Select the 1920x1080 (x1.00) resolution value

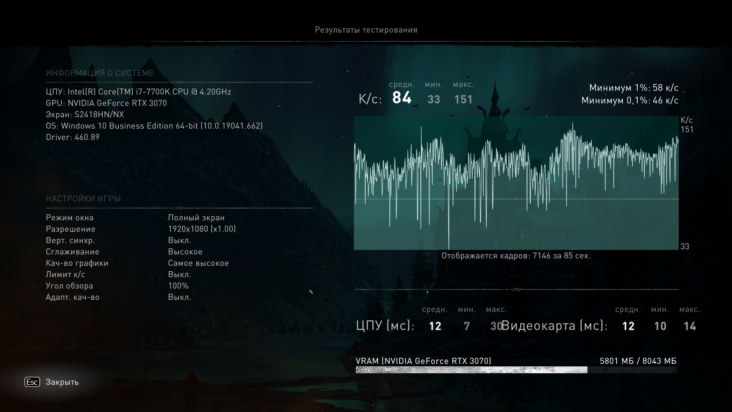coord(202,229)
